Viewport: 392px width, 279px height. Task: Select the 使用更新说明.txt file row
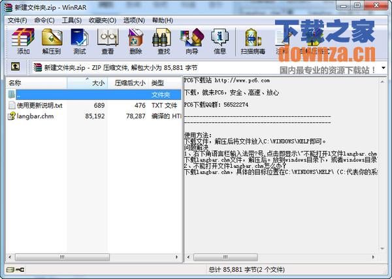coord(93,105)
